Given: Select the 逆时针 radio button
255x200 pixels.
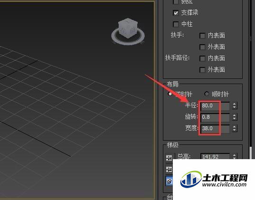Looking at the screenshot, I should pyautogui.click(x=170, y=94).
